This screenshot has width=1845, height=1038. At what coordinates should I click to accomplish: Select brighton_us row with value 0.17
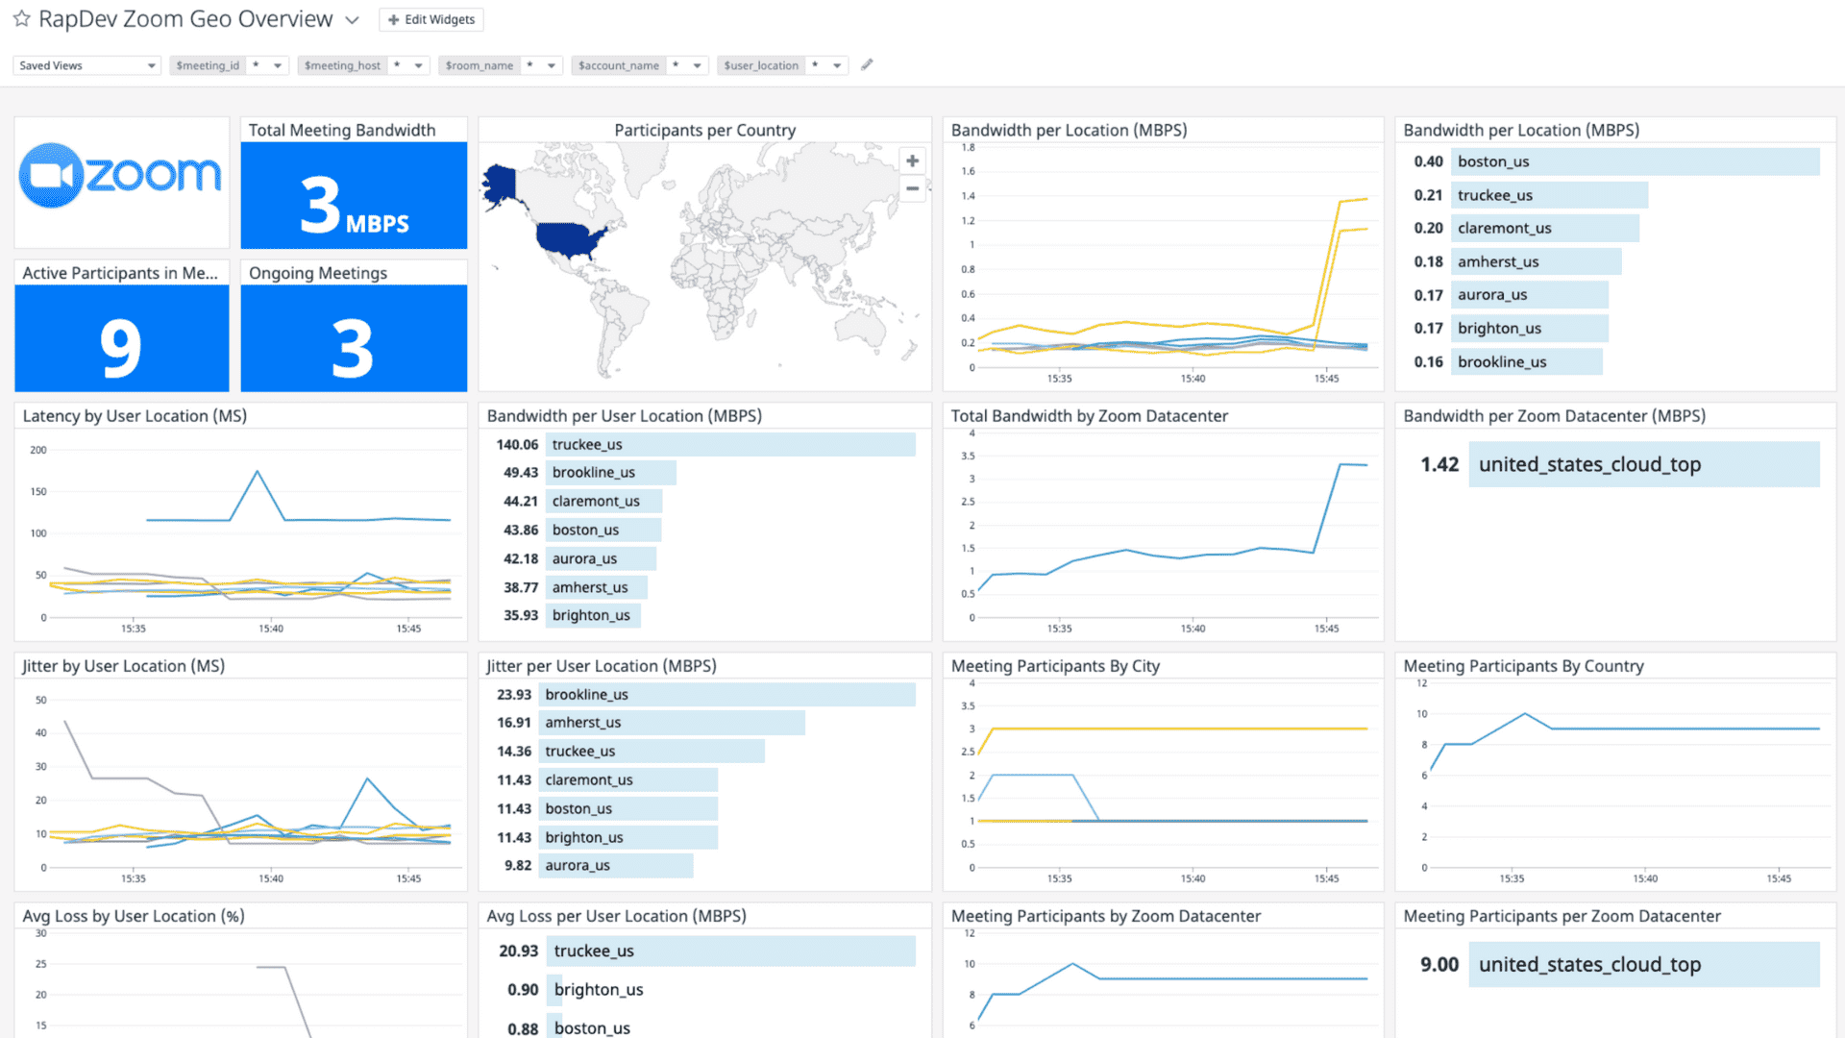click(1510, 328)
